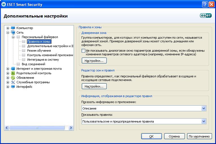Select Дополнительные настройки и IDS tree item
Screen dimensions: 216x144
coord(50,46)
